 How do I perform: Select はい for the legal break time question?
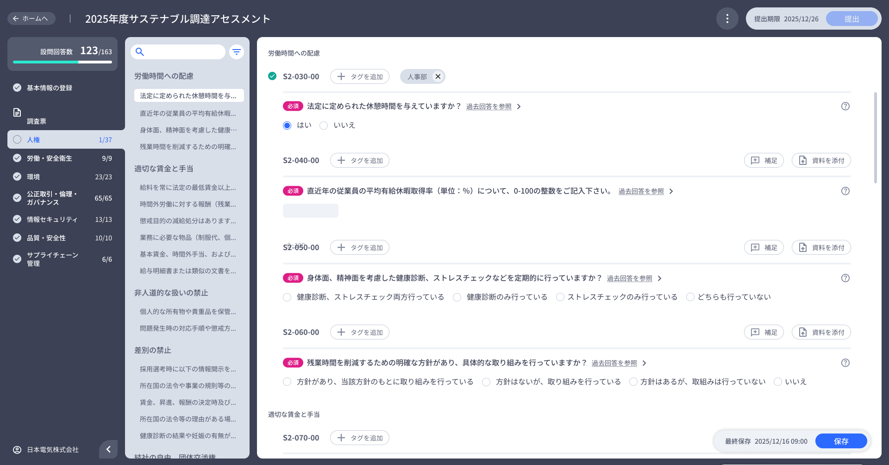pos(287,125)
